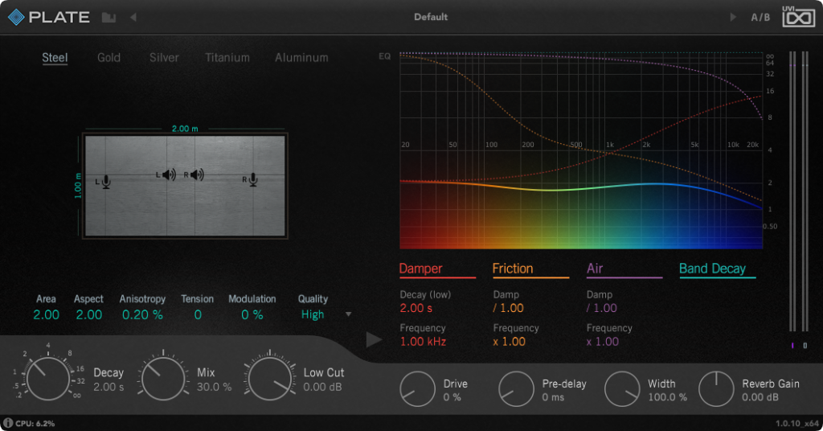
Task: Select the Gold plate material
Action: click(x=109, y=58)
